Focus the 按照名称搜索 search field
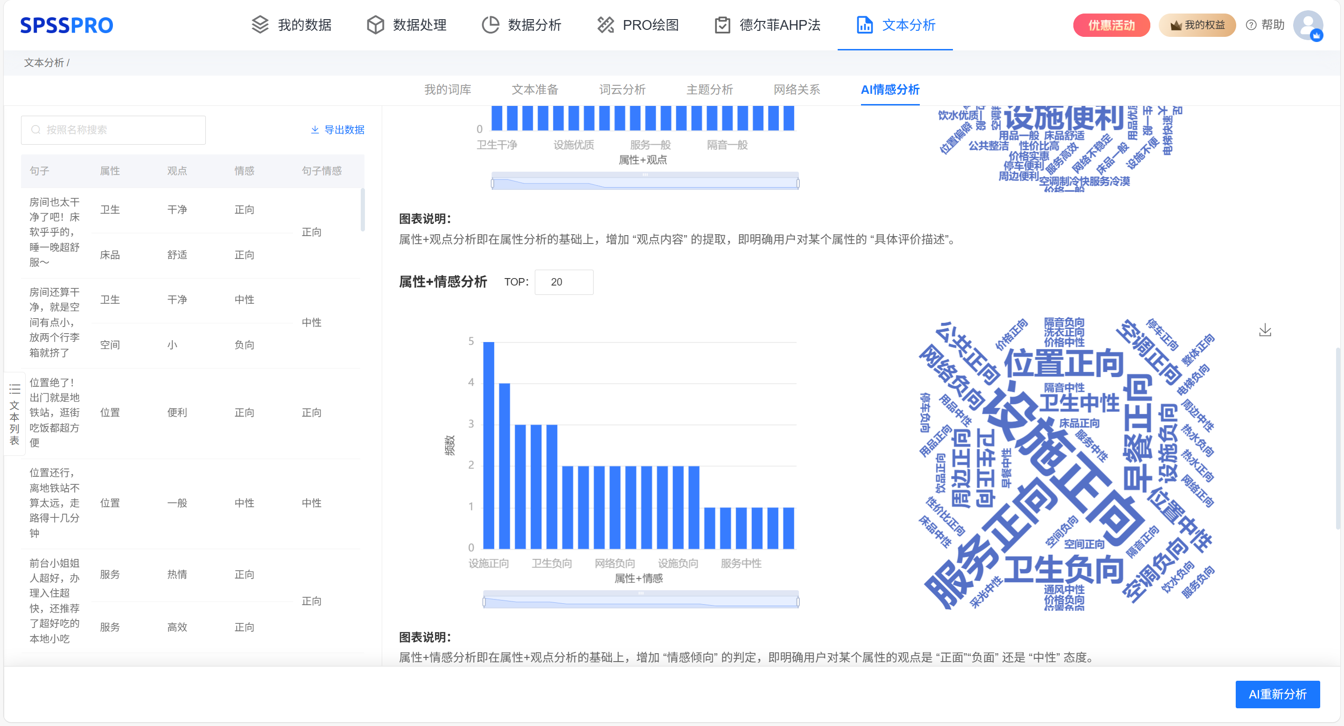The height and width of the screenshot is (726, 1344). [113, 130]
